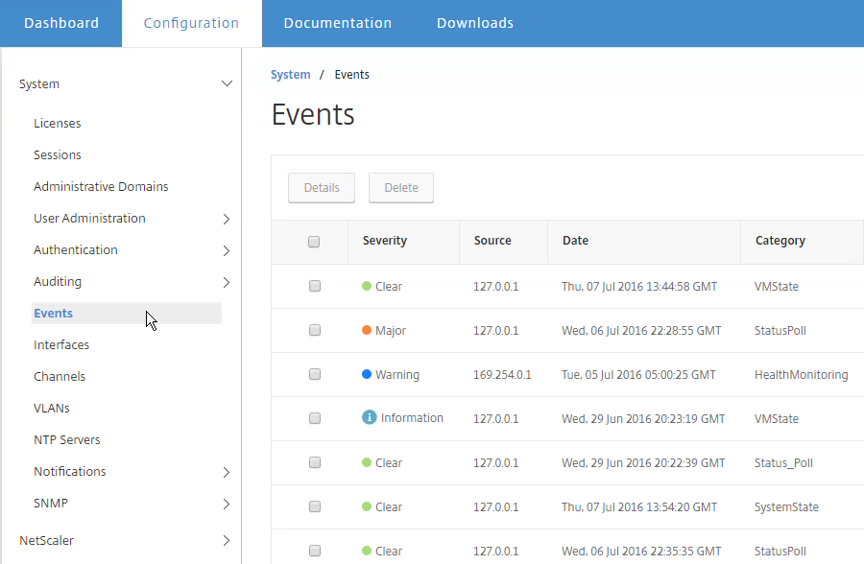Click green Clear icon in VMState 13:44:58 row
The image size is (864, 564).
point(367,286)
